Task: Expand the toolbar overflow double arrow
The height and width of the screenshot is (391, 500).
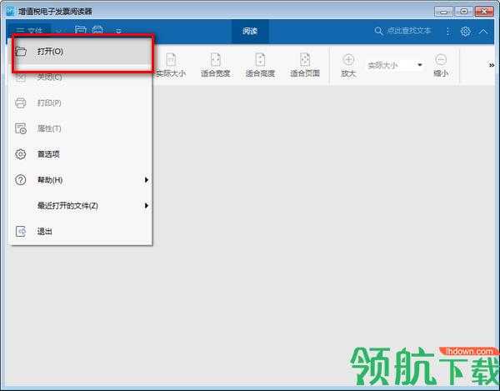Action: coord(492,65)
